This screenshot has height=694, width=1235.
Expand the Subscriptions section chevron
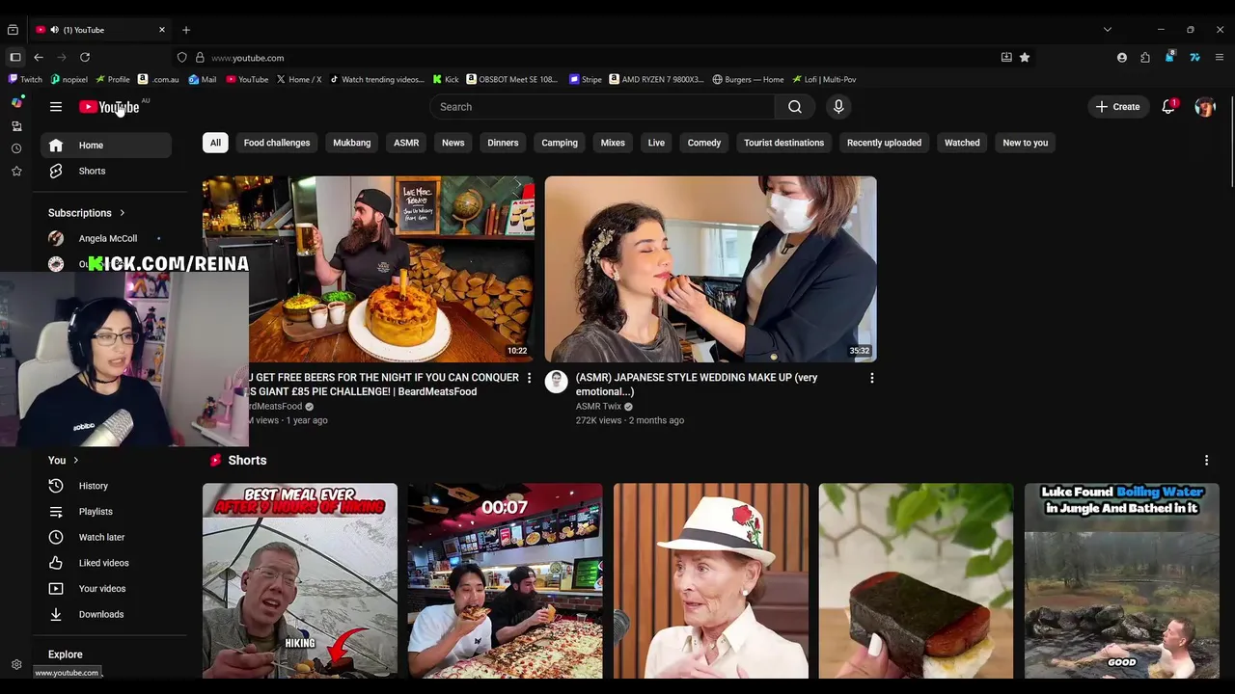(x=122, y=213)
